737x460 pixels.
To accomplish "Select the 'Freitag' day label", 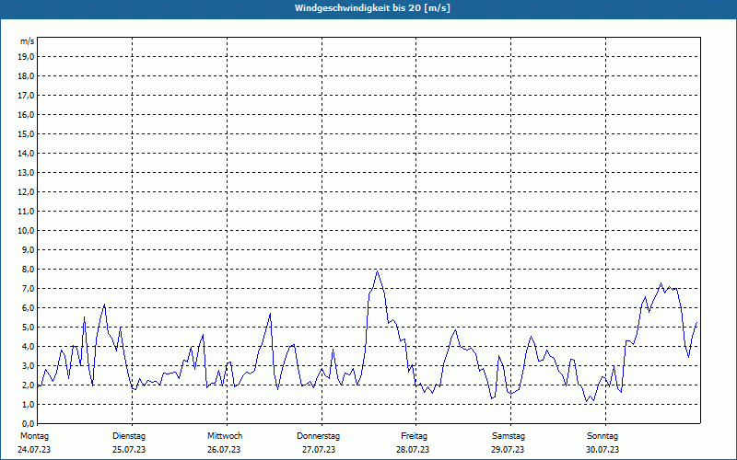I will pyautogui.click(x=414, y=436).
